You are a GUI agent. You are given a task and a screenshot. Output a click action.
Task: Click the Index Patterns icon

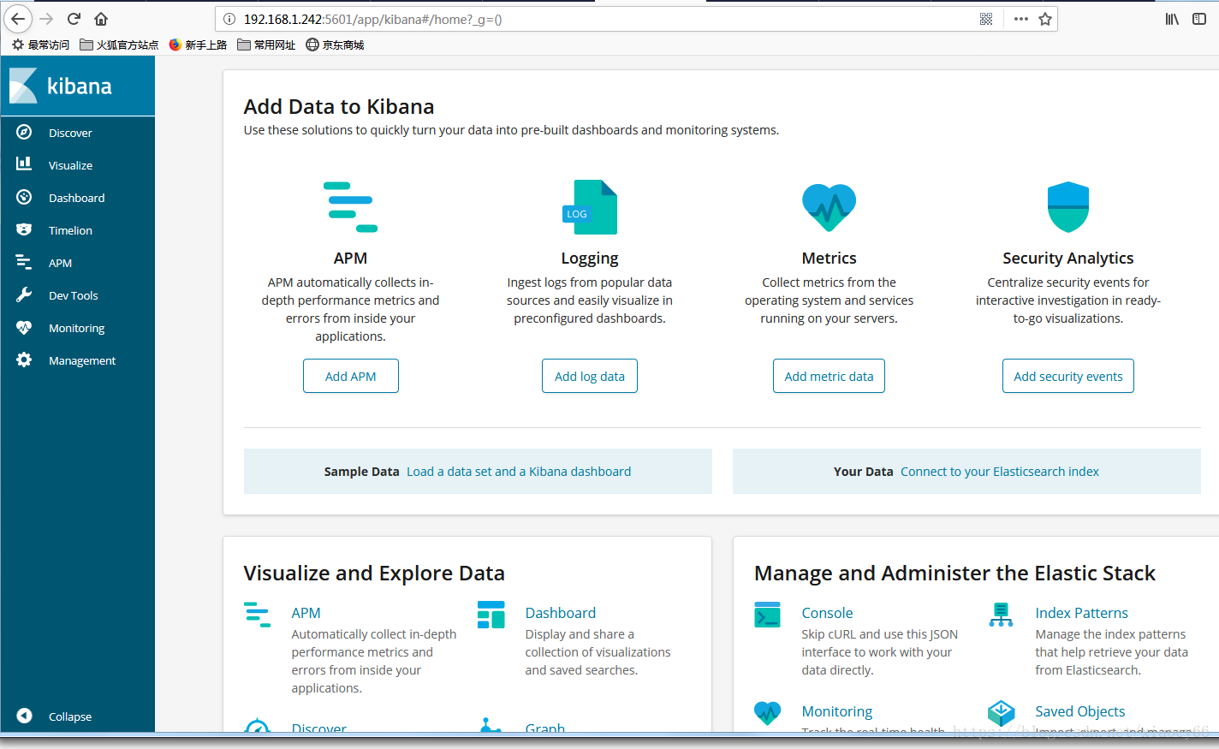pyautogui.click(x=1001, y=615)
